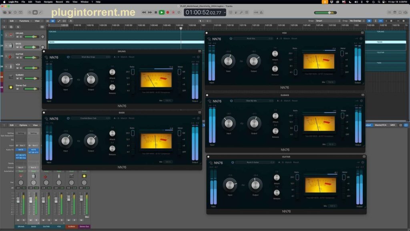This screenshot has width=410, height=231.
Task: Click the Metronome icon in the control bar
Action: pyautogui.click(x=261, y=12)
